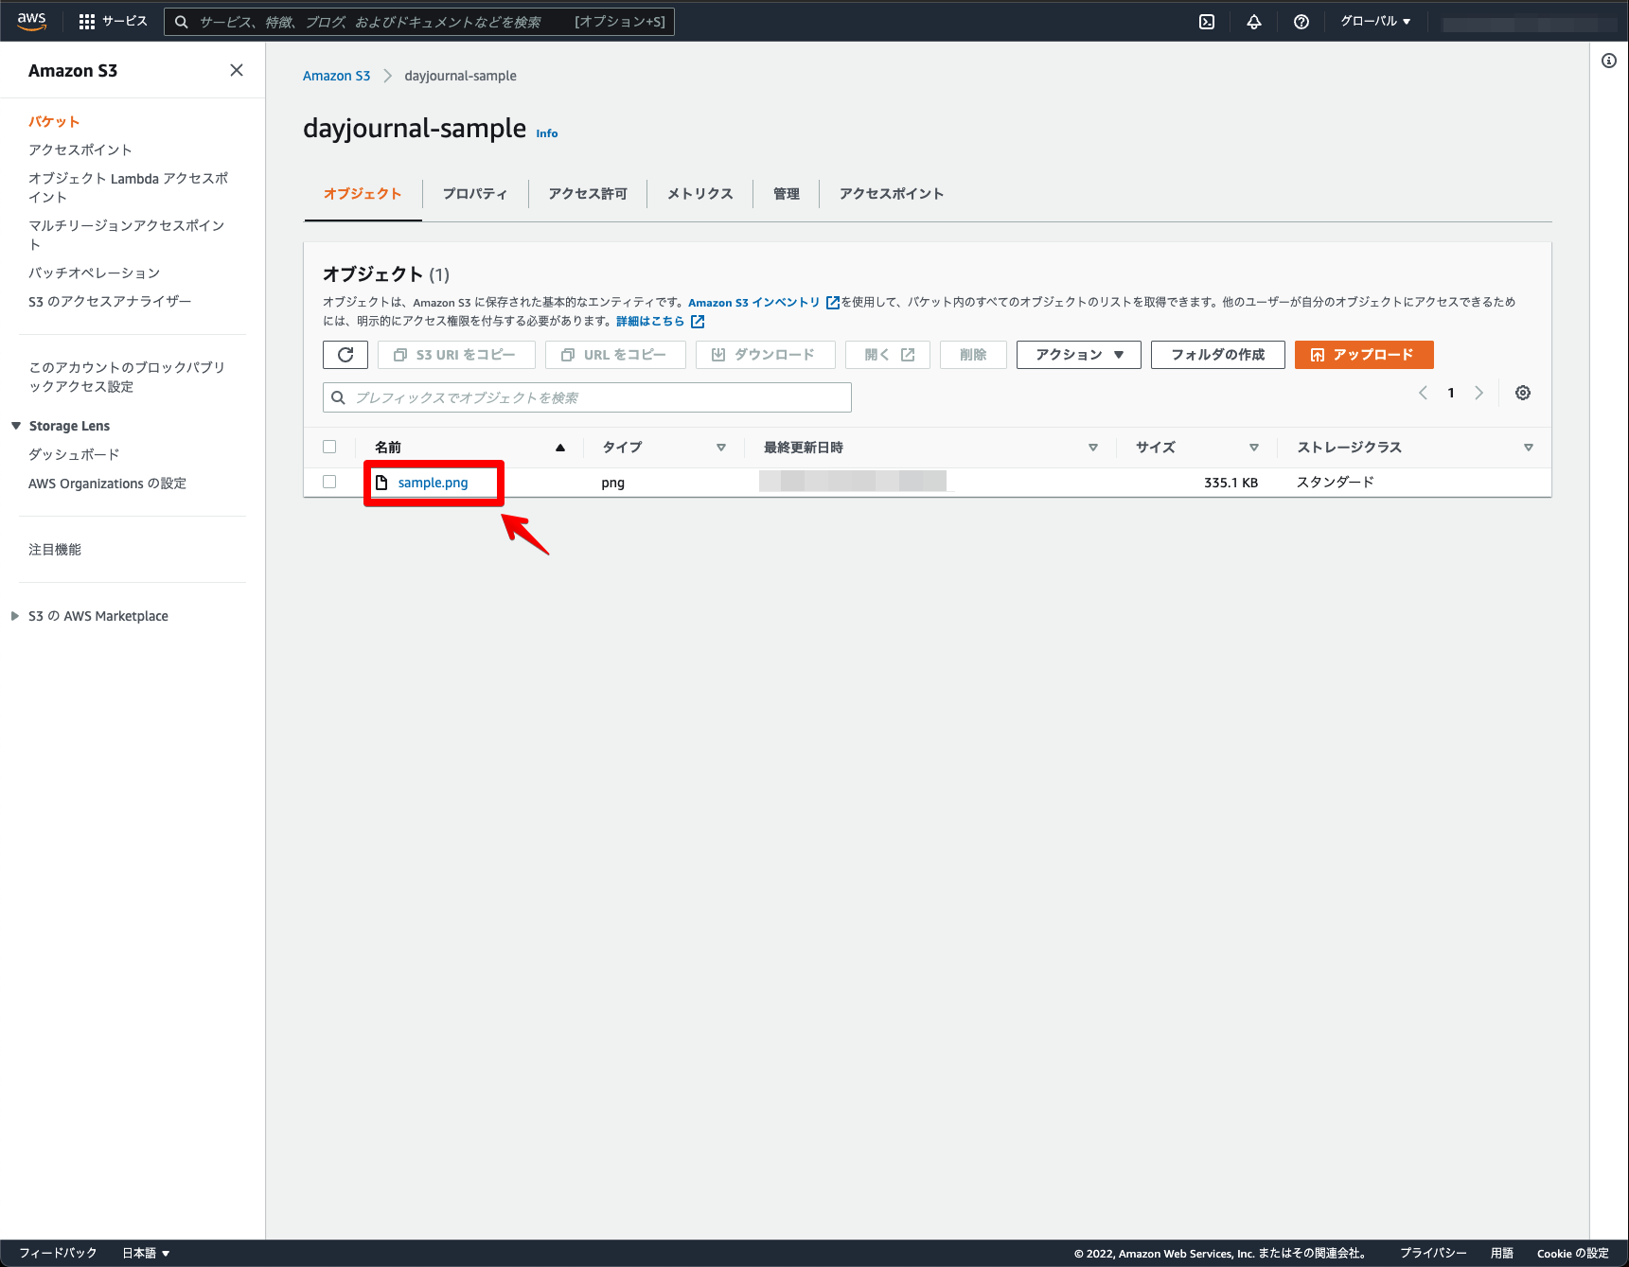This screenshot has height=1267, width=1629.
Task: Open このアカウントのブロックパブリックアクセス設定
Action: click(x=127, y=378)
